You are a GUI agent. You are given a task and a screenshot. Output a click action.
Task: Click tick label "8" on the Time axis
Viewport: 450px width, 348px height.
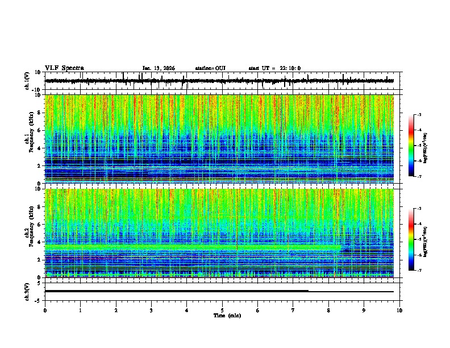click(328, 310)
